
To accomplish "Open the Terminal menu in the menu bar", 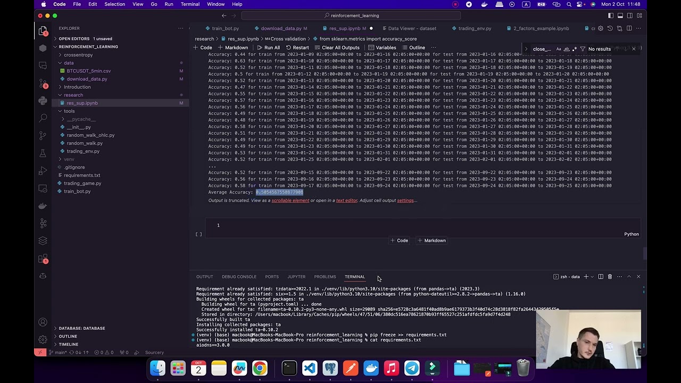I will [190, 4].
